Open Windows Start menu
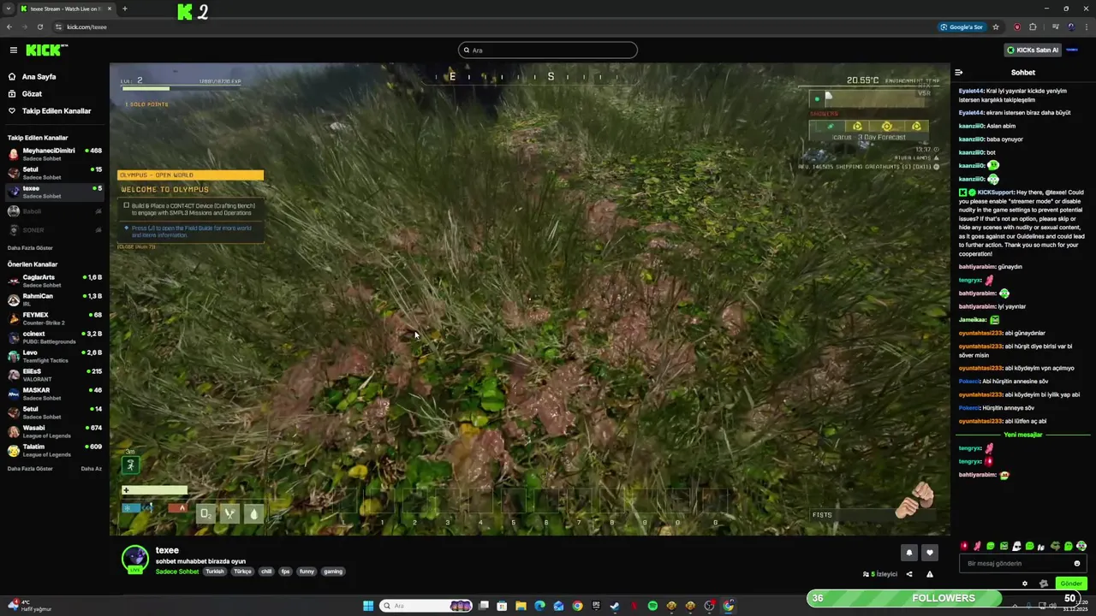This screenshot has width=1096, height=616. pyautogui.click(x=368, y=606)
